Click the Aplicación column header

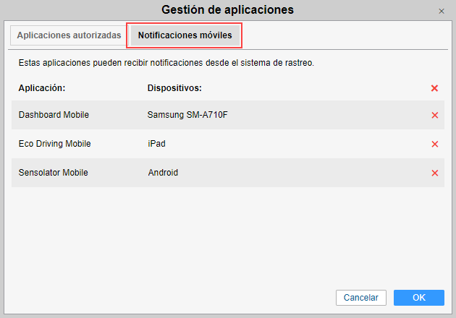pyautogui.click(x=42, y=88)
